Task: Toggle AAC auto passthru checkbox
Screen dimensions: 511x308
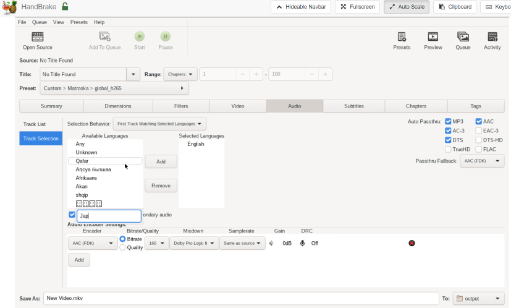Action: 478,121
